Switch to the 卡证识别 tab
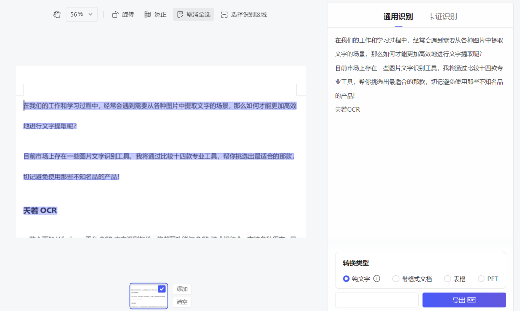 pyautogui.click(x=442, y=16)
